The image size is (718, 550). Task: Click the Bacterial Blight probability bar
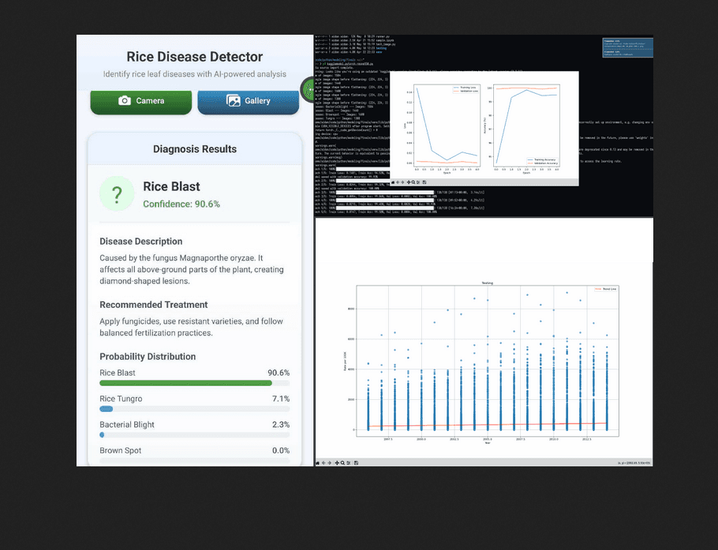coord(194,435)
